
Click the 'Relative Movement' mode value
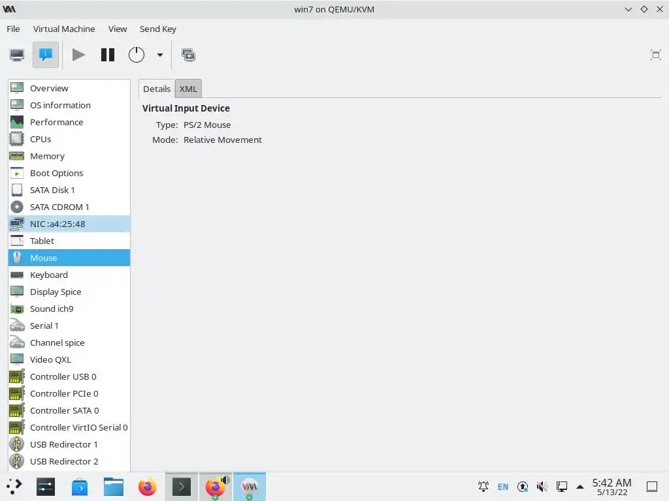[x=223, y=140]
